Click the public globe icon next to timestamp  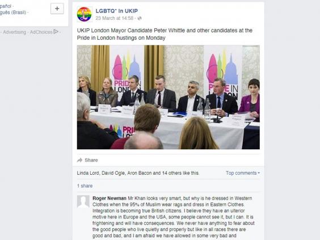tap(140, 18)
